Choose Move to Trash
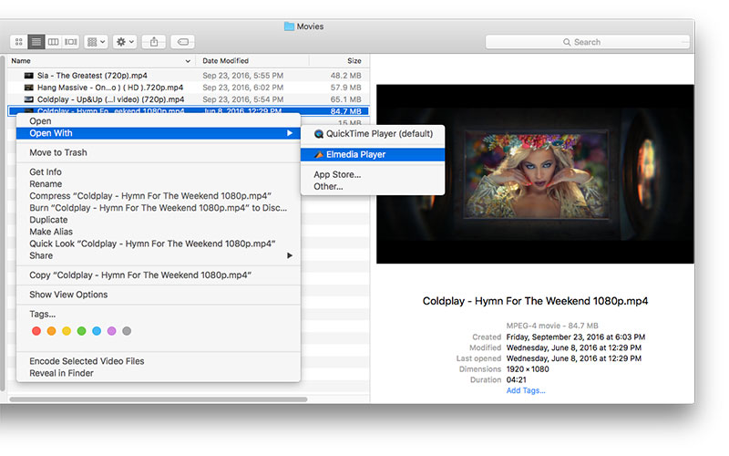Image resolution: width=729 pixels, height=456 pixels. pos(158,152)
